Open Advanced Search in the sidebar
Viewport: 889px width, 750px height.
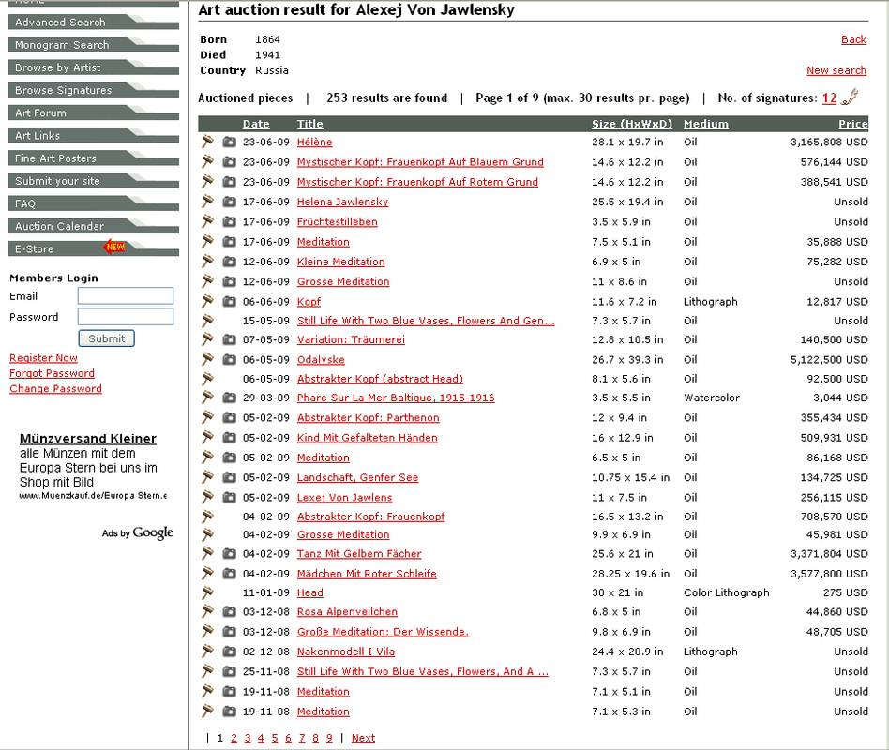pos(60,22)
